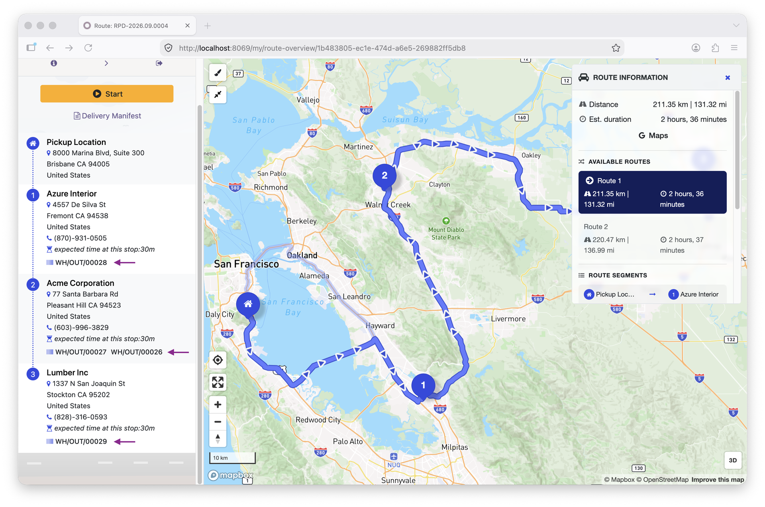Start the delivery route
Image resolution: width=765 pixels, height=507 pixels.
[107, 94]
